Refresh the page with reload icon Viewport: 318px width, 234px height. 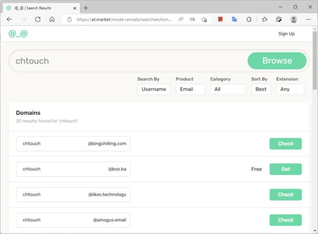(38, 19)
